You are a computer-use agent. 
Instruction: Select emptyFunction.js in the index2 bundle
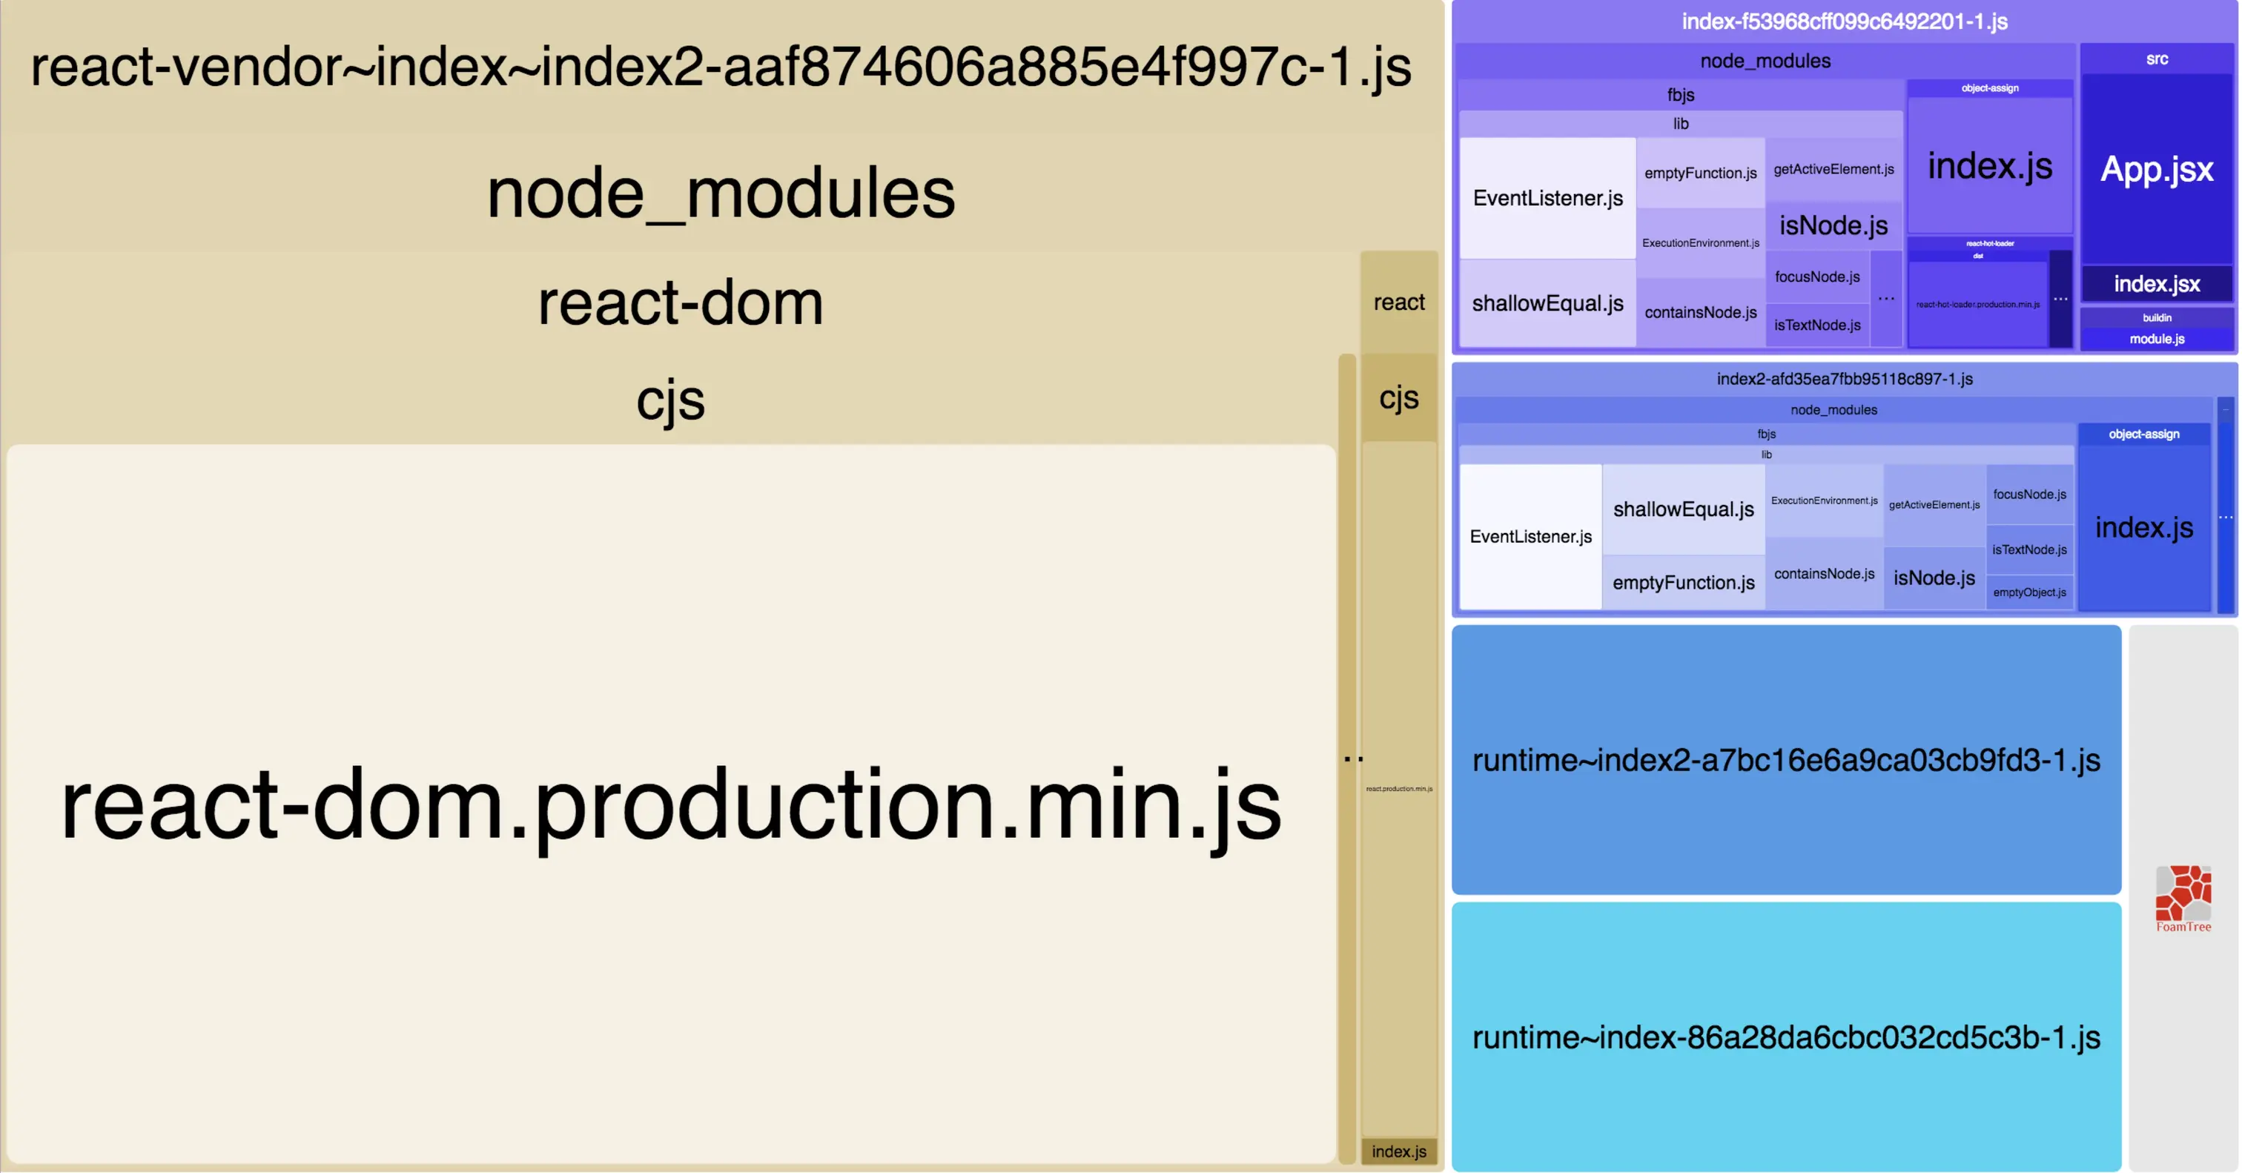click(x=1683, y=582)
